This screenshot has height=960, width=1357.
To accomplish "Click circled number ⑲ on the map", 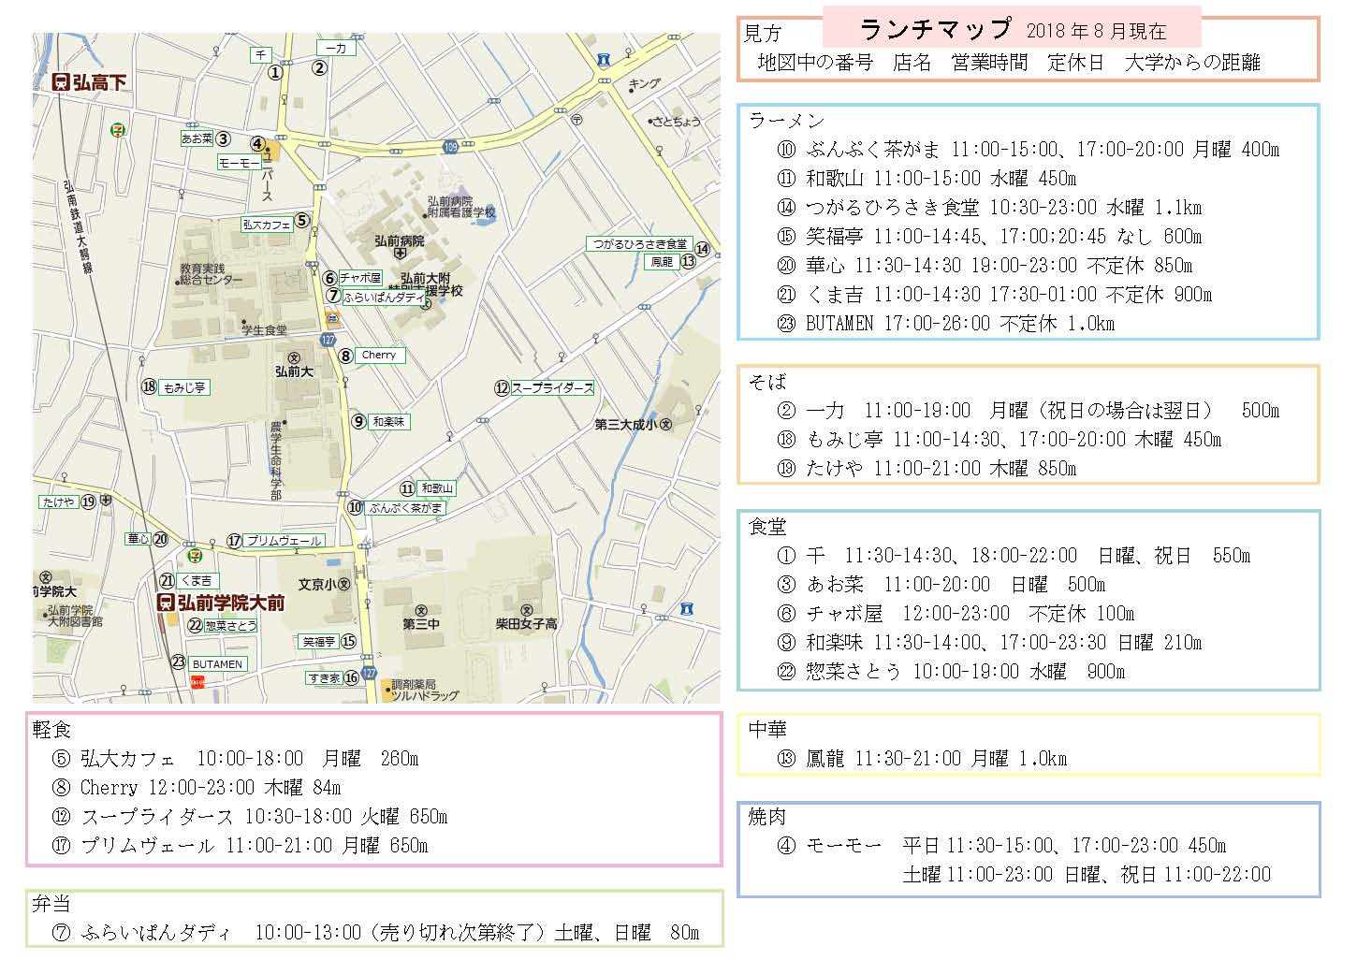I will (x=88, y=502).
